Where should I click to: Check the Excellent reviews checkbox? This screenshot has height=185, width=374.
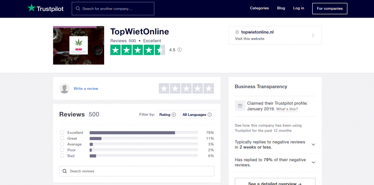[x=62, y=132]
